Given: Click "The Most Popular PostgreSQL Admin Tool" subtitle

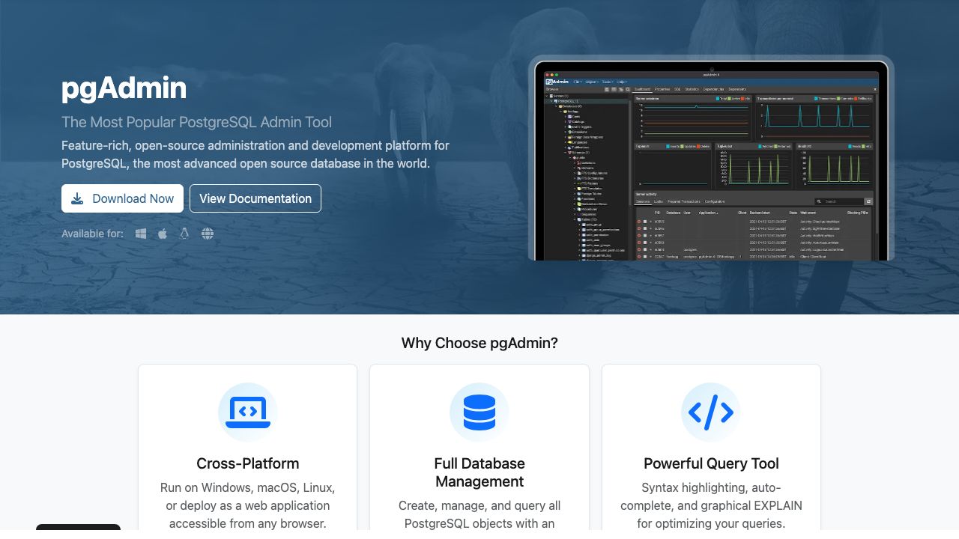Looking at the screenshot, I should (196, 122).
